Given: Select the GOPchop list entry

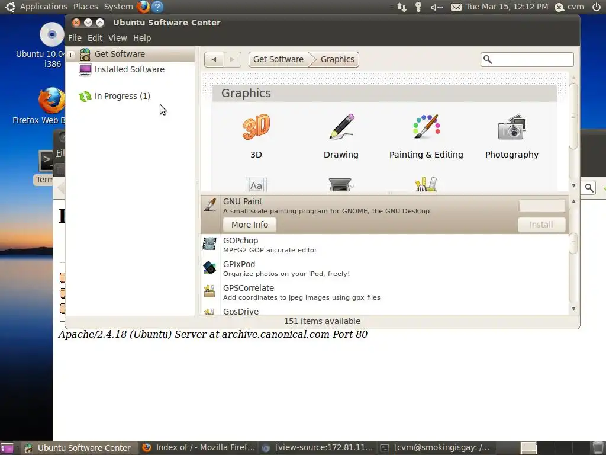Looking at the screenshot, I should coord(385,245).
